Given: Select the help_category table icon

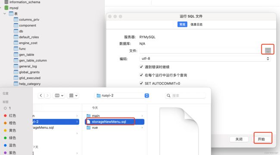Looking at the screenshot, I should 16,84.
